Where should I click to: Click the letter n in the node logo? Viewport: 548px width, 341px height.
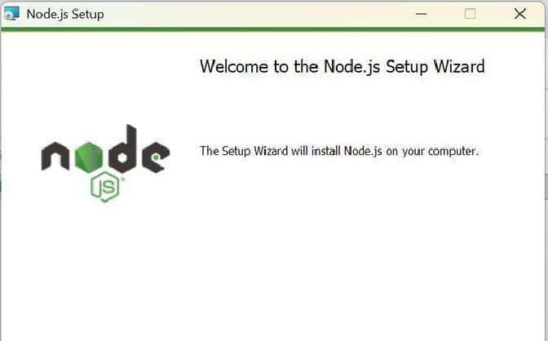55,156
